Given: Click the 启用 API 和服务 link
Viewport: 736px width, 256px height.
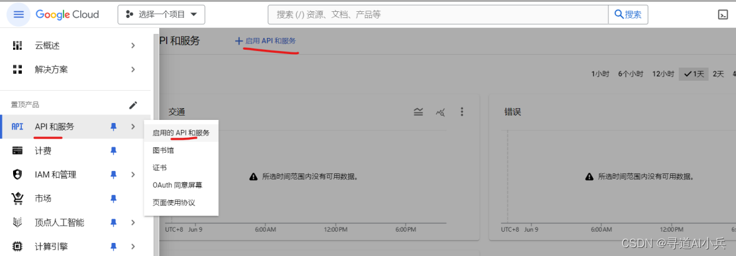Looking at the screenshot, I should [266, 41].
